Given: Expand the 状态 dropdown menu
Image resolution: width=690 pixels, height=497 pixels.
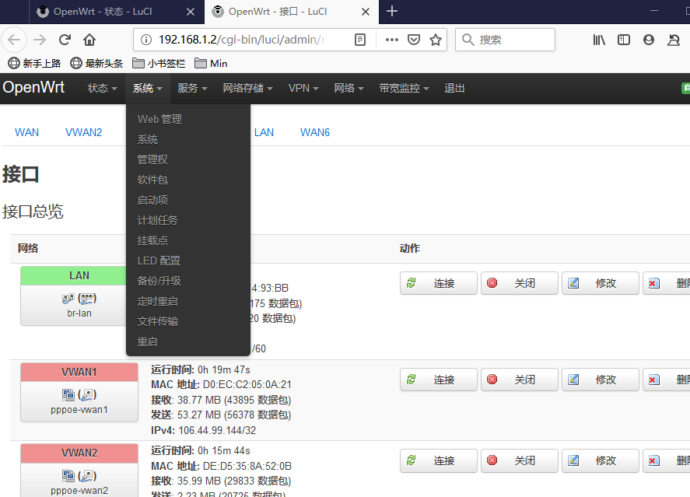Looking at the screenshot, I should [102, 89].
